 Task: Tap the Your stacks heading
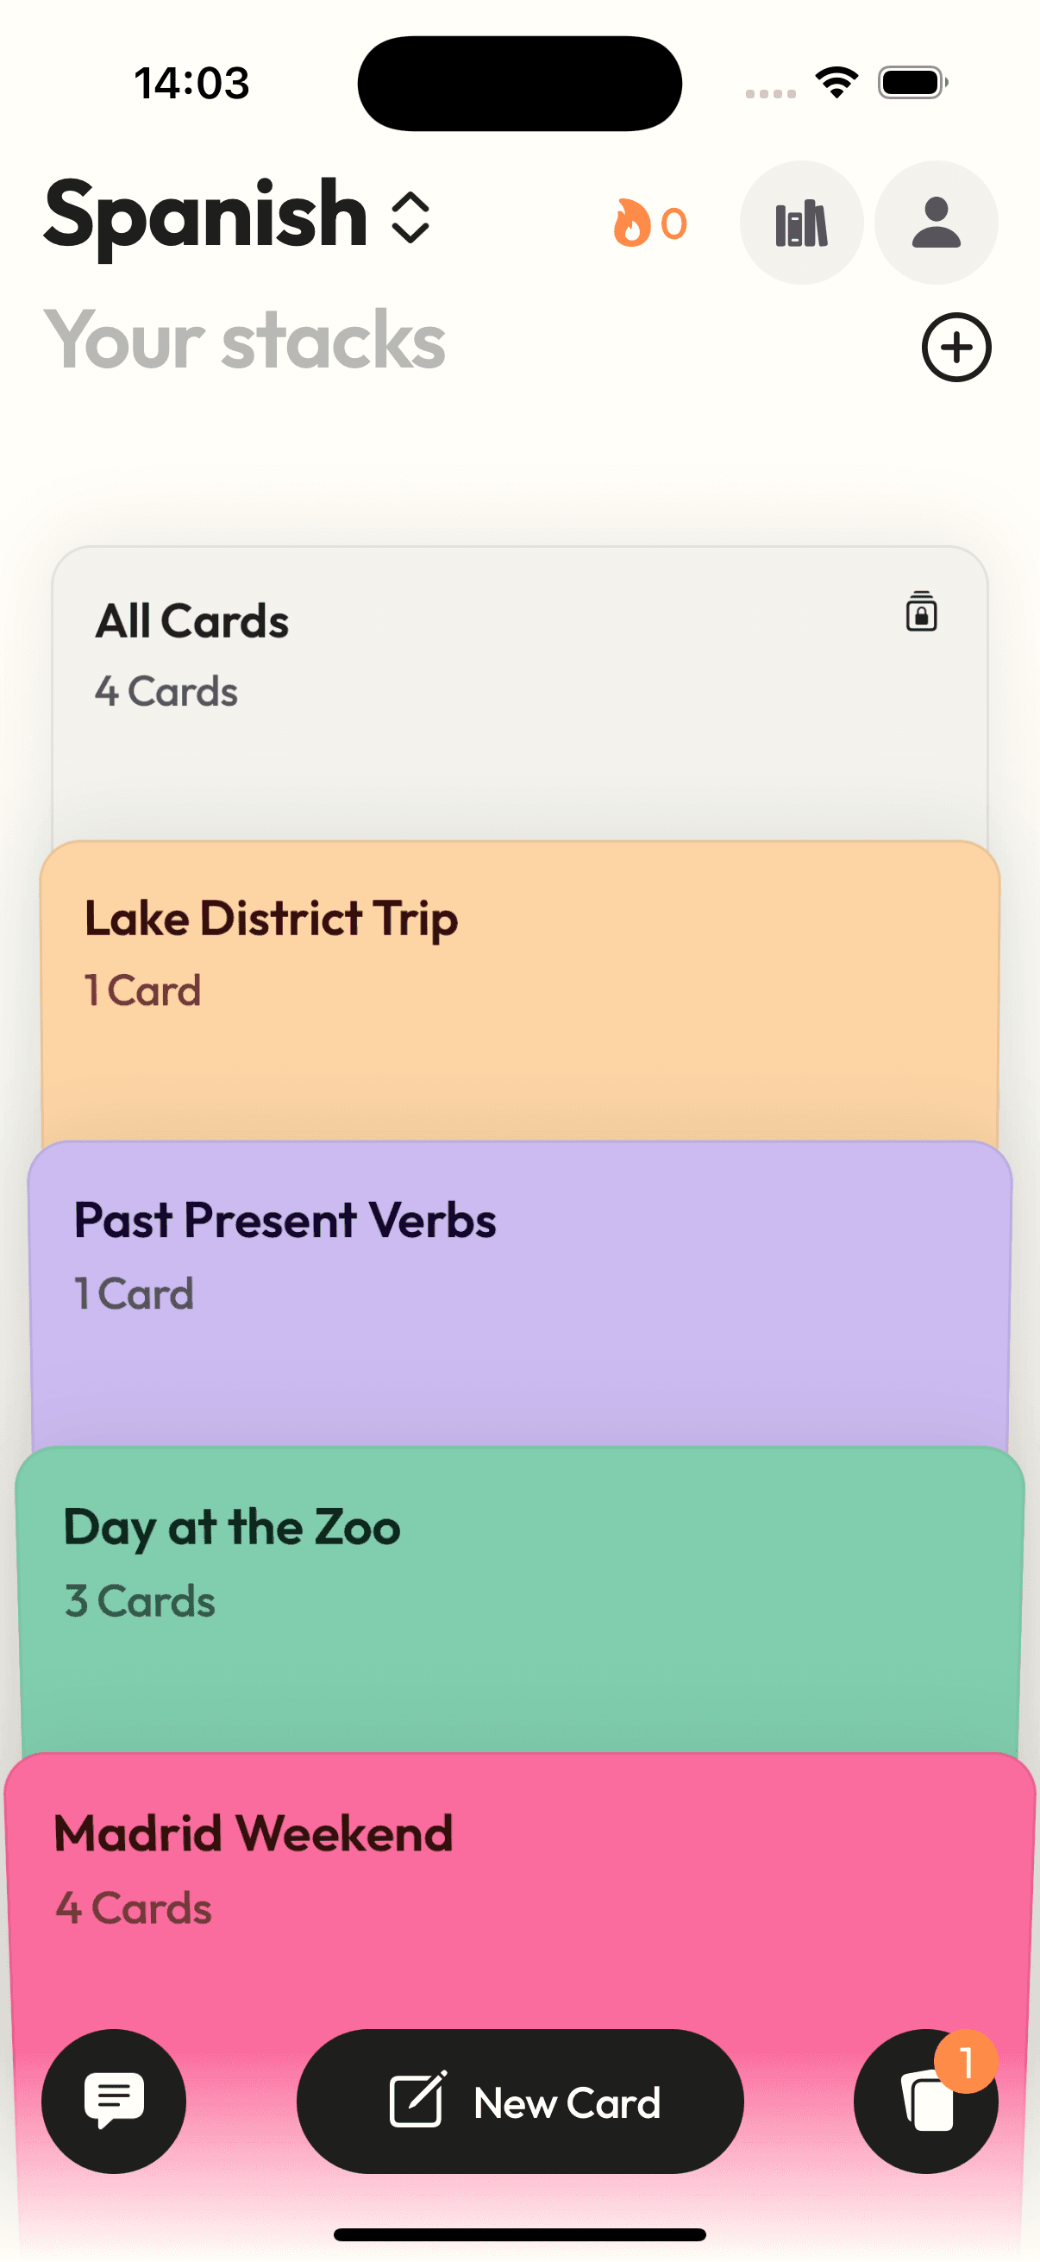[x=245, y=341]
